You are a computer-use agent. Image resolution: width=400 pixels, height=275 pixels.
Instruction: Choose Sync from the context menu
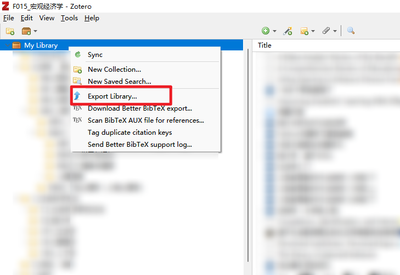(146, 55)
